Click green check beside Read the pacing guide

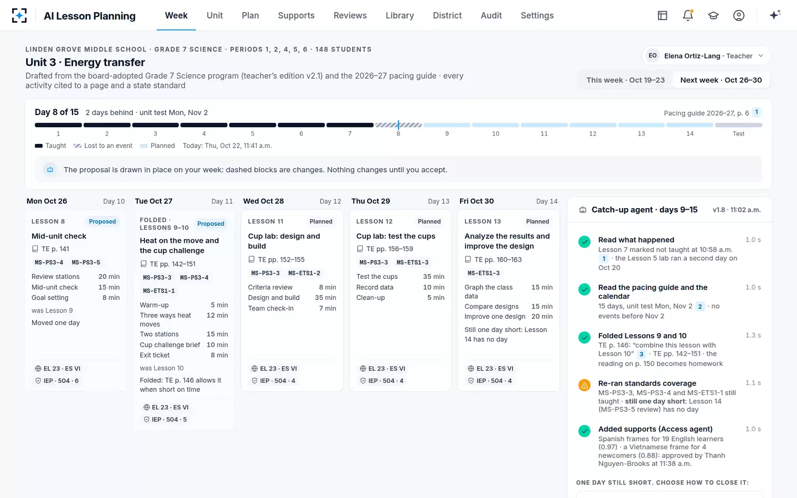[x=584, y=289]
